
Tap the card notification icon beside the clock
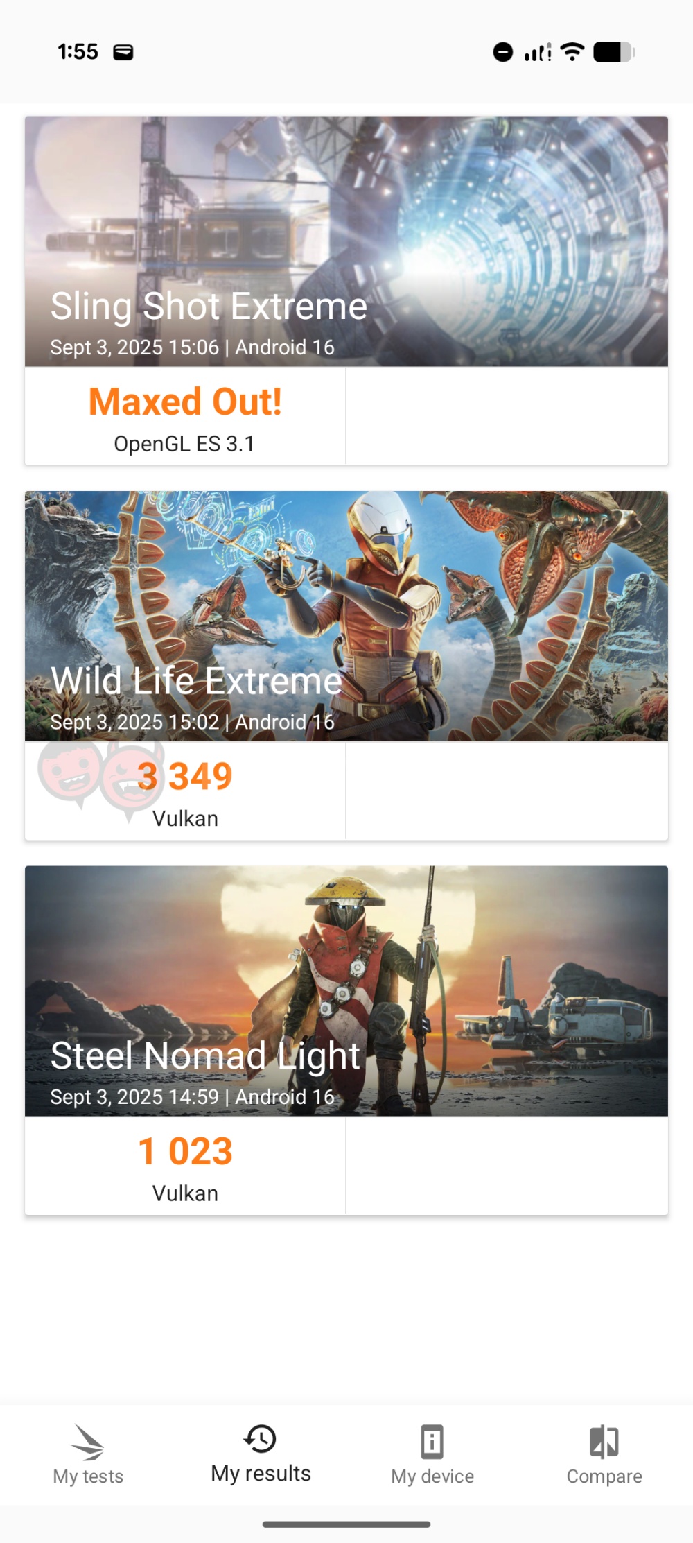click(x=123, y=52)
